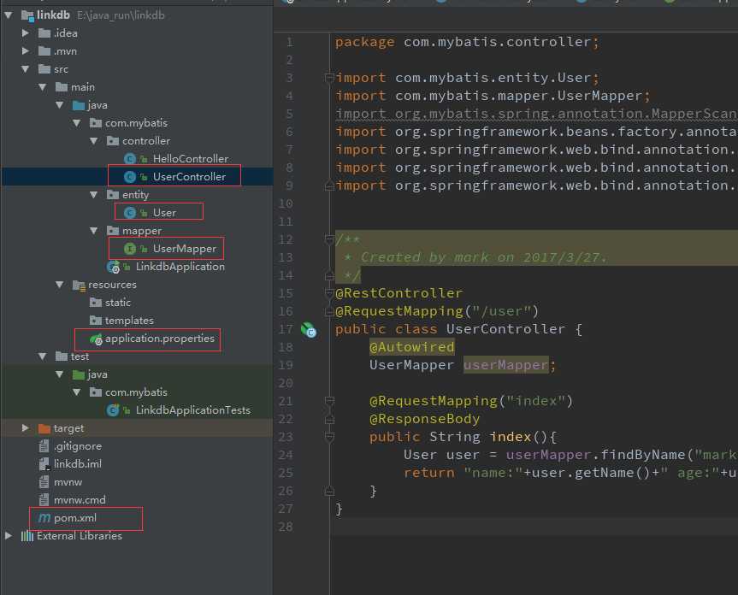
Task: Click line number 28 in the gutter
Action: click(286, 527)
